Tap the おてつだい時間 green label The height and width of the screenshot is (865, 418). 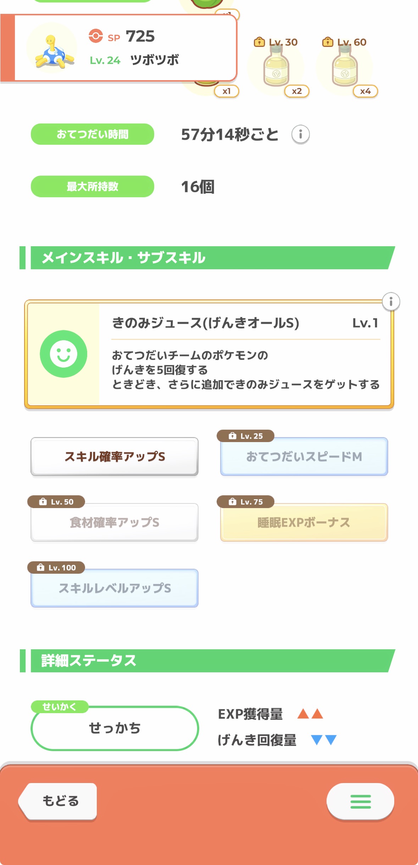click(x=92, y=134)
